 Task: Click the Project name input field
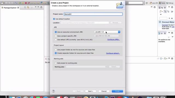click(x=93, y=14)
